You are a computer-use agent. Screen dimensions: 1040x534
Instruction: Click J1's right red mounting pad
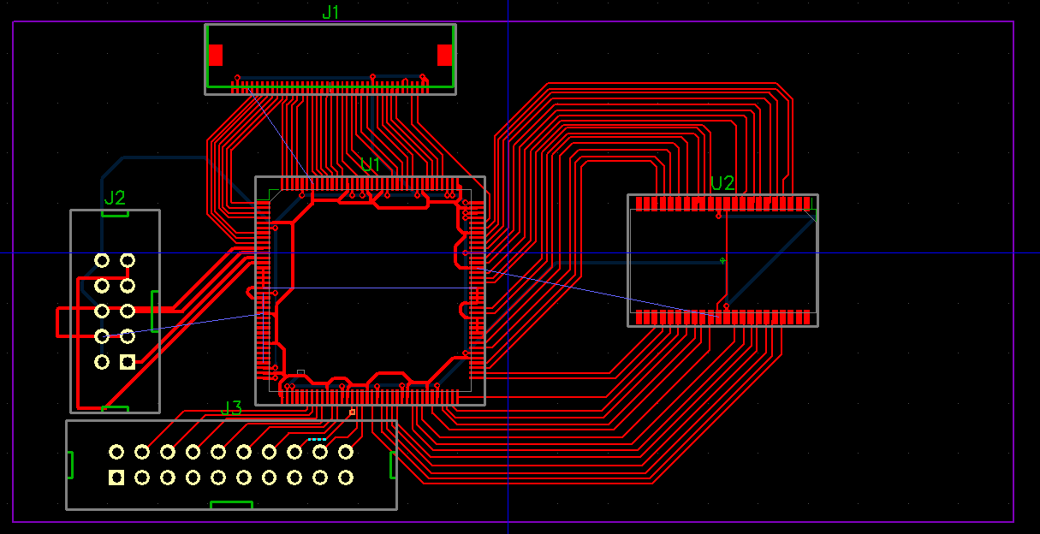click(x=444, y=55)
